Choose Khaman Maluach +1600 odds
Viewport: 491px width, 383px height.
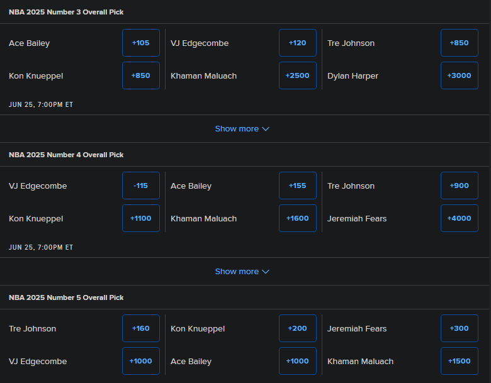pos(298,218)
